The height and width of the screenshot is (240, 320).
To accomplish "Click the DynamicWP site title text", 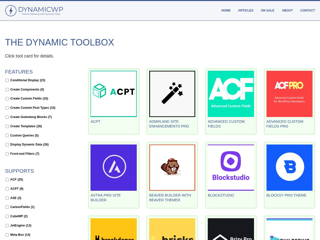I will pos(41,9).
